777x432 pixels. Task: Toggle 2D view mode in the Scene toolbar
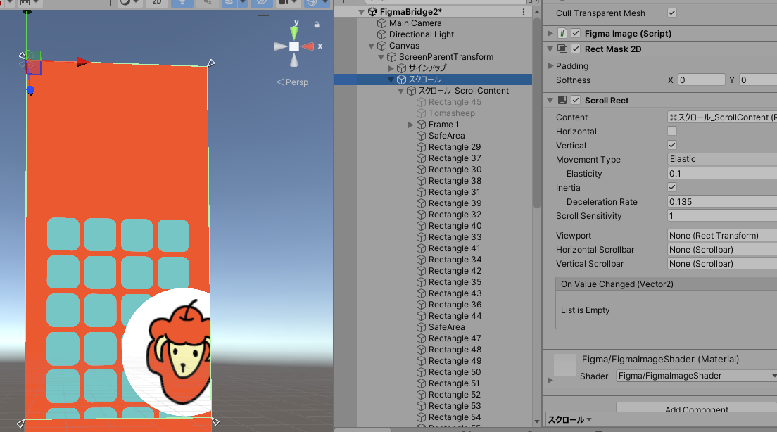157,3
